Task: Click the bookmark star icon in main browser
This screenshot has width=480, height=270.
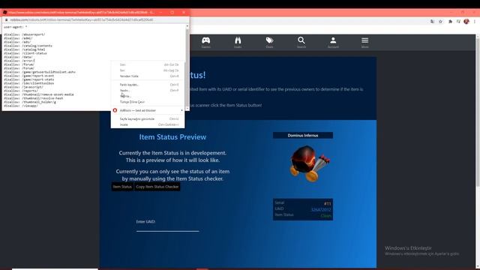Action: pyautogui.click(x=440, y=22)
